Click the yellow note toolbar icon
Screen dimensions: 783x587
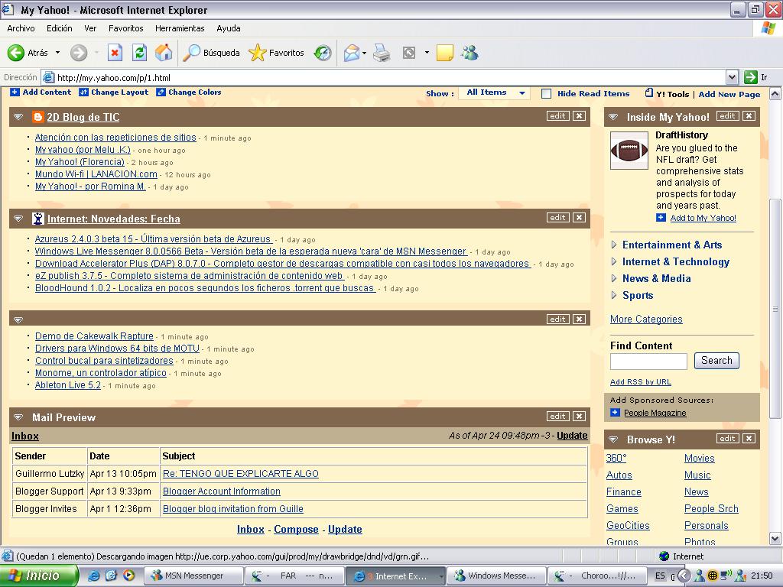coord(444,53)
